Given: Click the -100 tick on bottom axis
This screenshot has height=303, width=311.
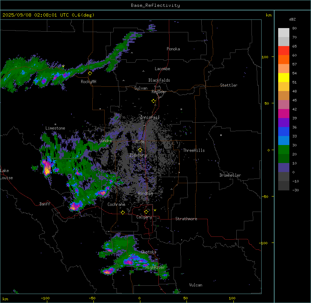Looking at the screenshot, I should tap(45, 298).
